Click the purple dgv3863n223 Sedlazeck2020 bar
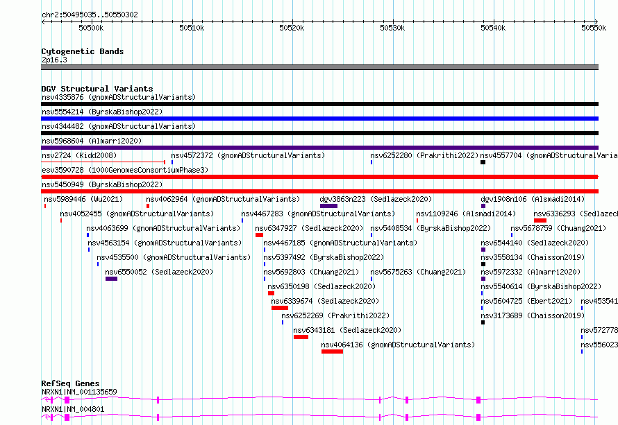This screenshot has height=425, width=618. tap(328, 206)
